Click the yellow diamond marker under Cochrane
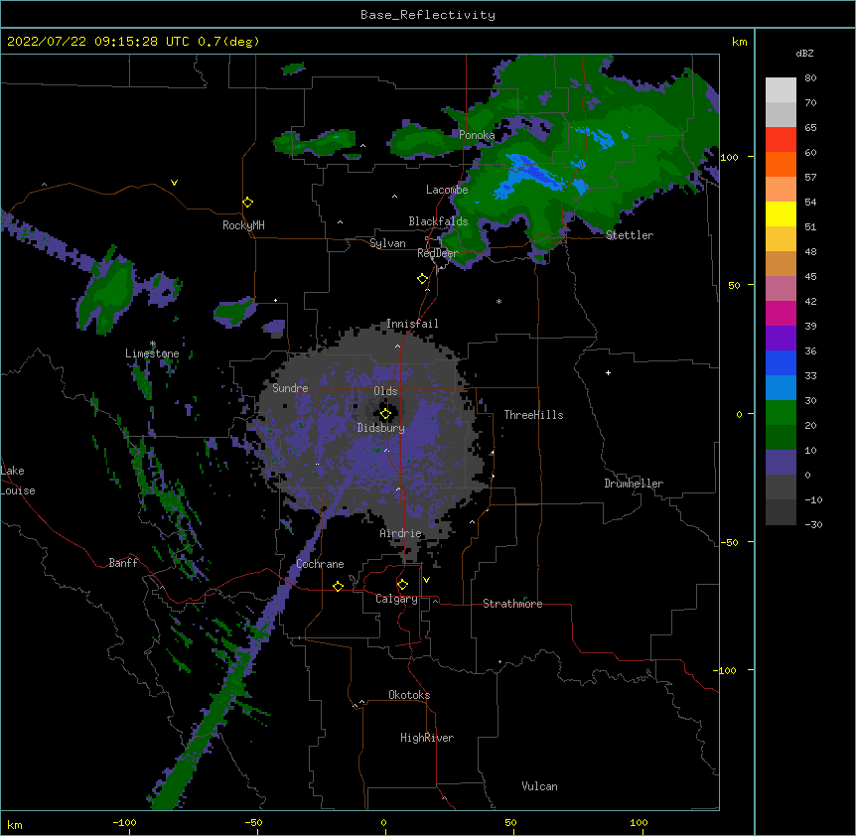Image resolution: width=856 pixels, height=836 pixels. pyautogui.click(x=338, y=586)
